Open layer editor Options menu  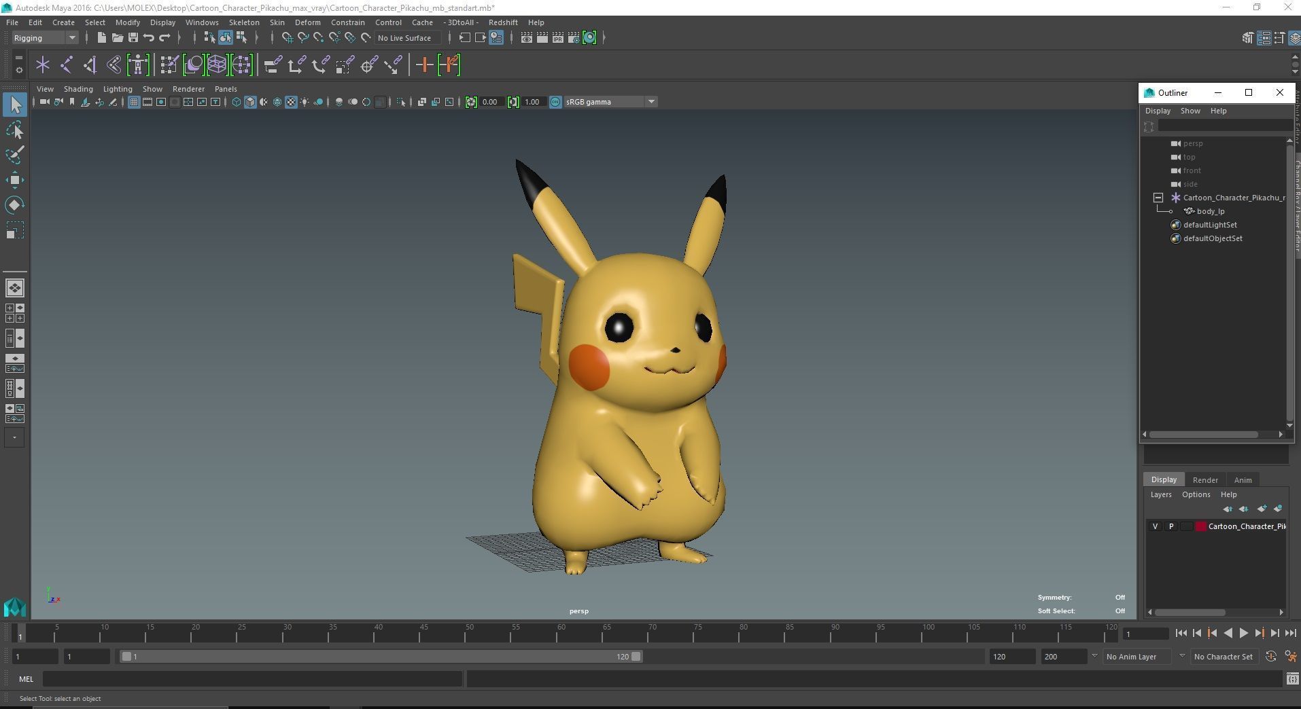[x=1196, y=495]
